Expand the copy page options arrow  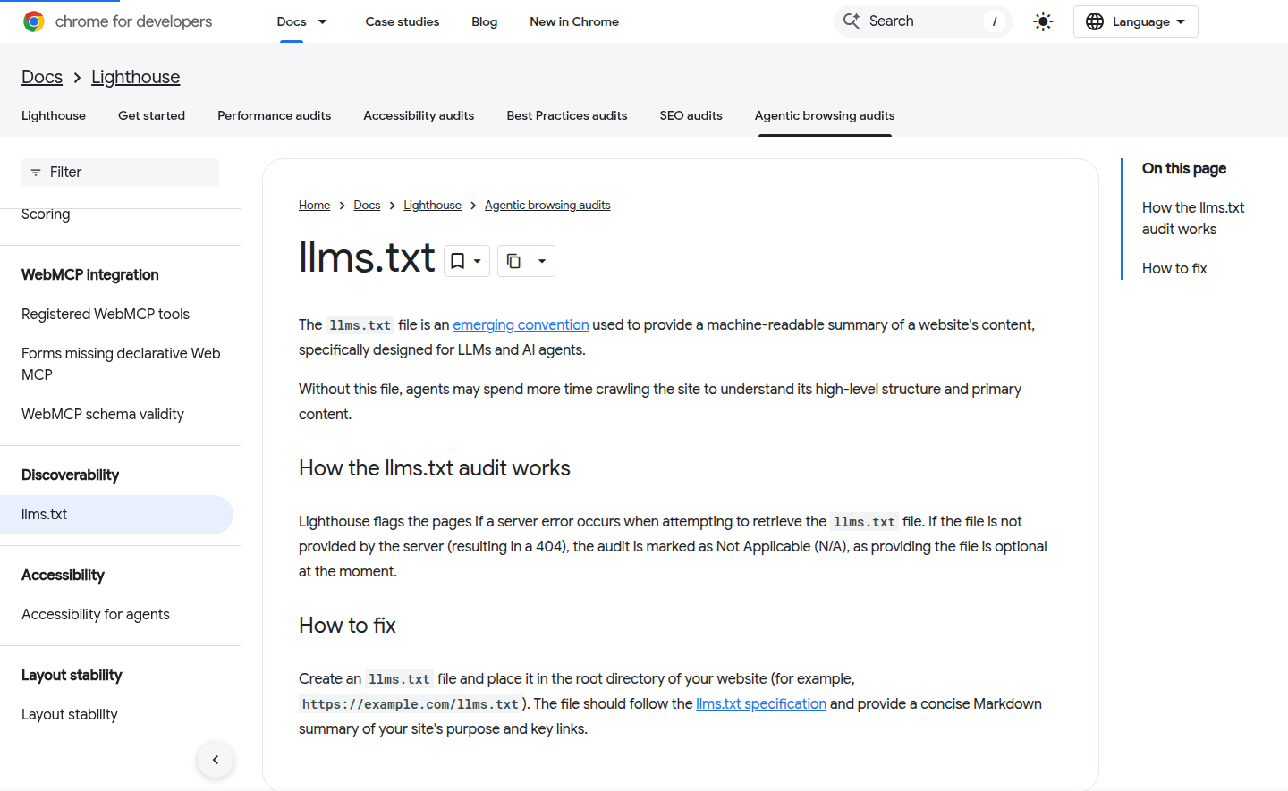point(542,261)
